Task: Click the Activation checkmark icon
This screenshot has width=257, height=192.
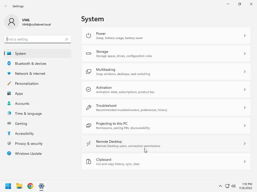Action: point(89,89)
